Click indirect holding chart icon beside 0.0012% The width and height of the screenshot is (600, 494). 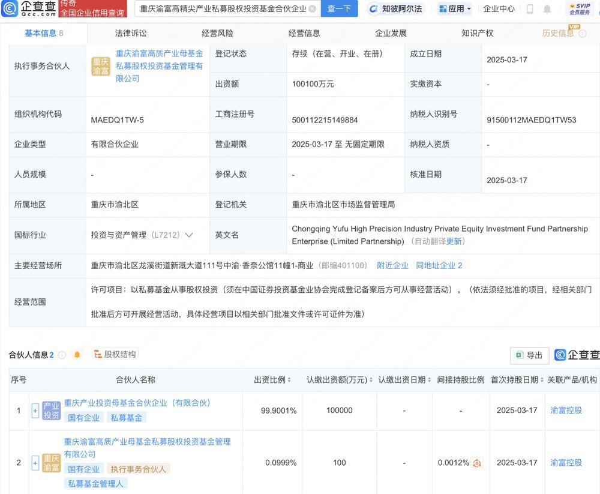tap(477, 463)
